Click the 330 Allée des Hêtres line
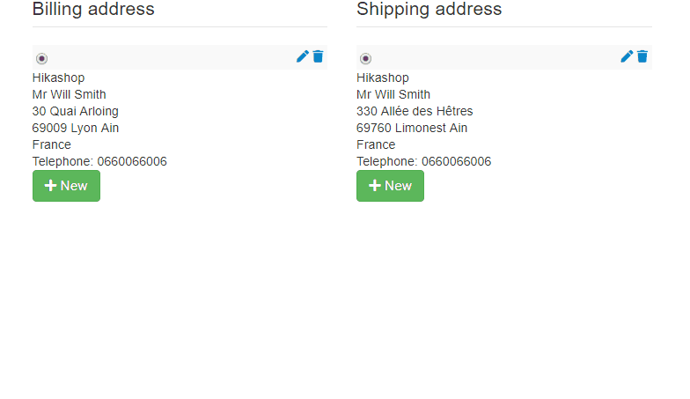The width and height of the screenshot is (690, 399). 415,111
